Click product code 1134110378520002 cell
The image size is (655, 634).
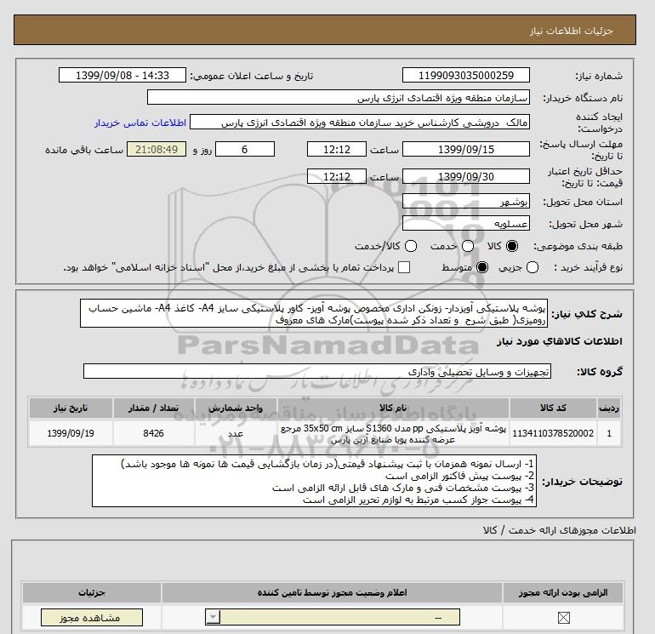553,433
